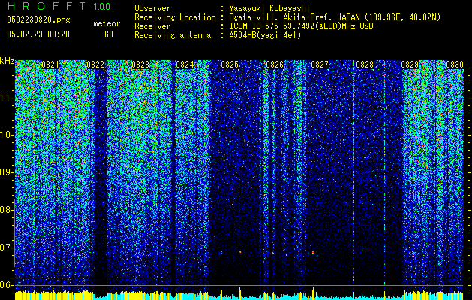Viewport: 472px width, 300px height.
Task: Click the 0821 time marker
Action: [50, 64]
